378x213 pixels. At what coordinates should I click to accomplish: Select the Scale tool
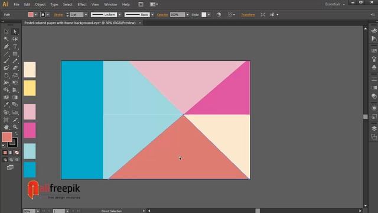coord(15,75)
